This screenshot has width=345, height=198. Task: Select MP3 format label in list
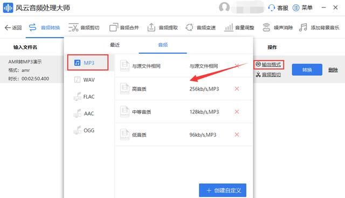[89, 63]
